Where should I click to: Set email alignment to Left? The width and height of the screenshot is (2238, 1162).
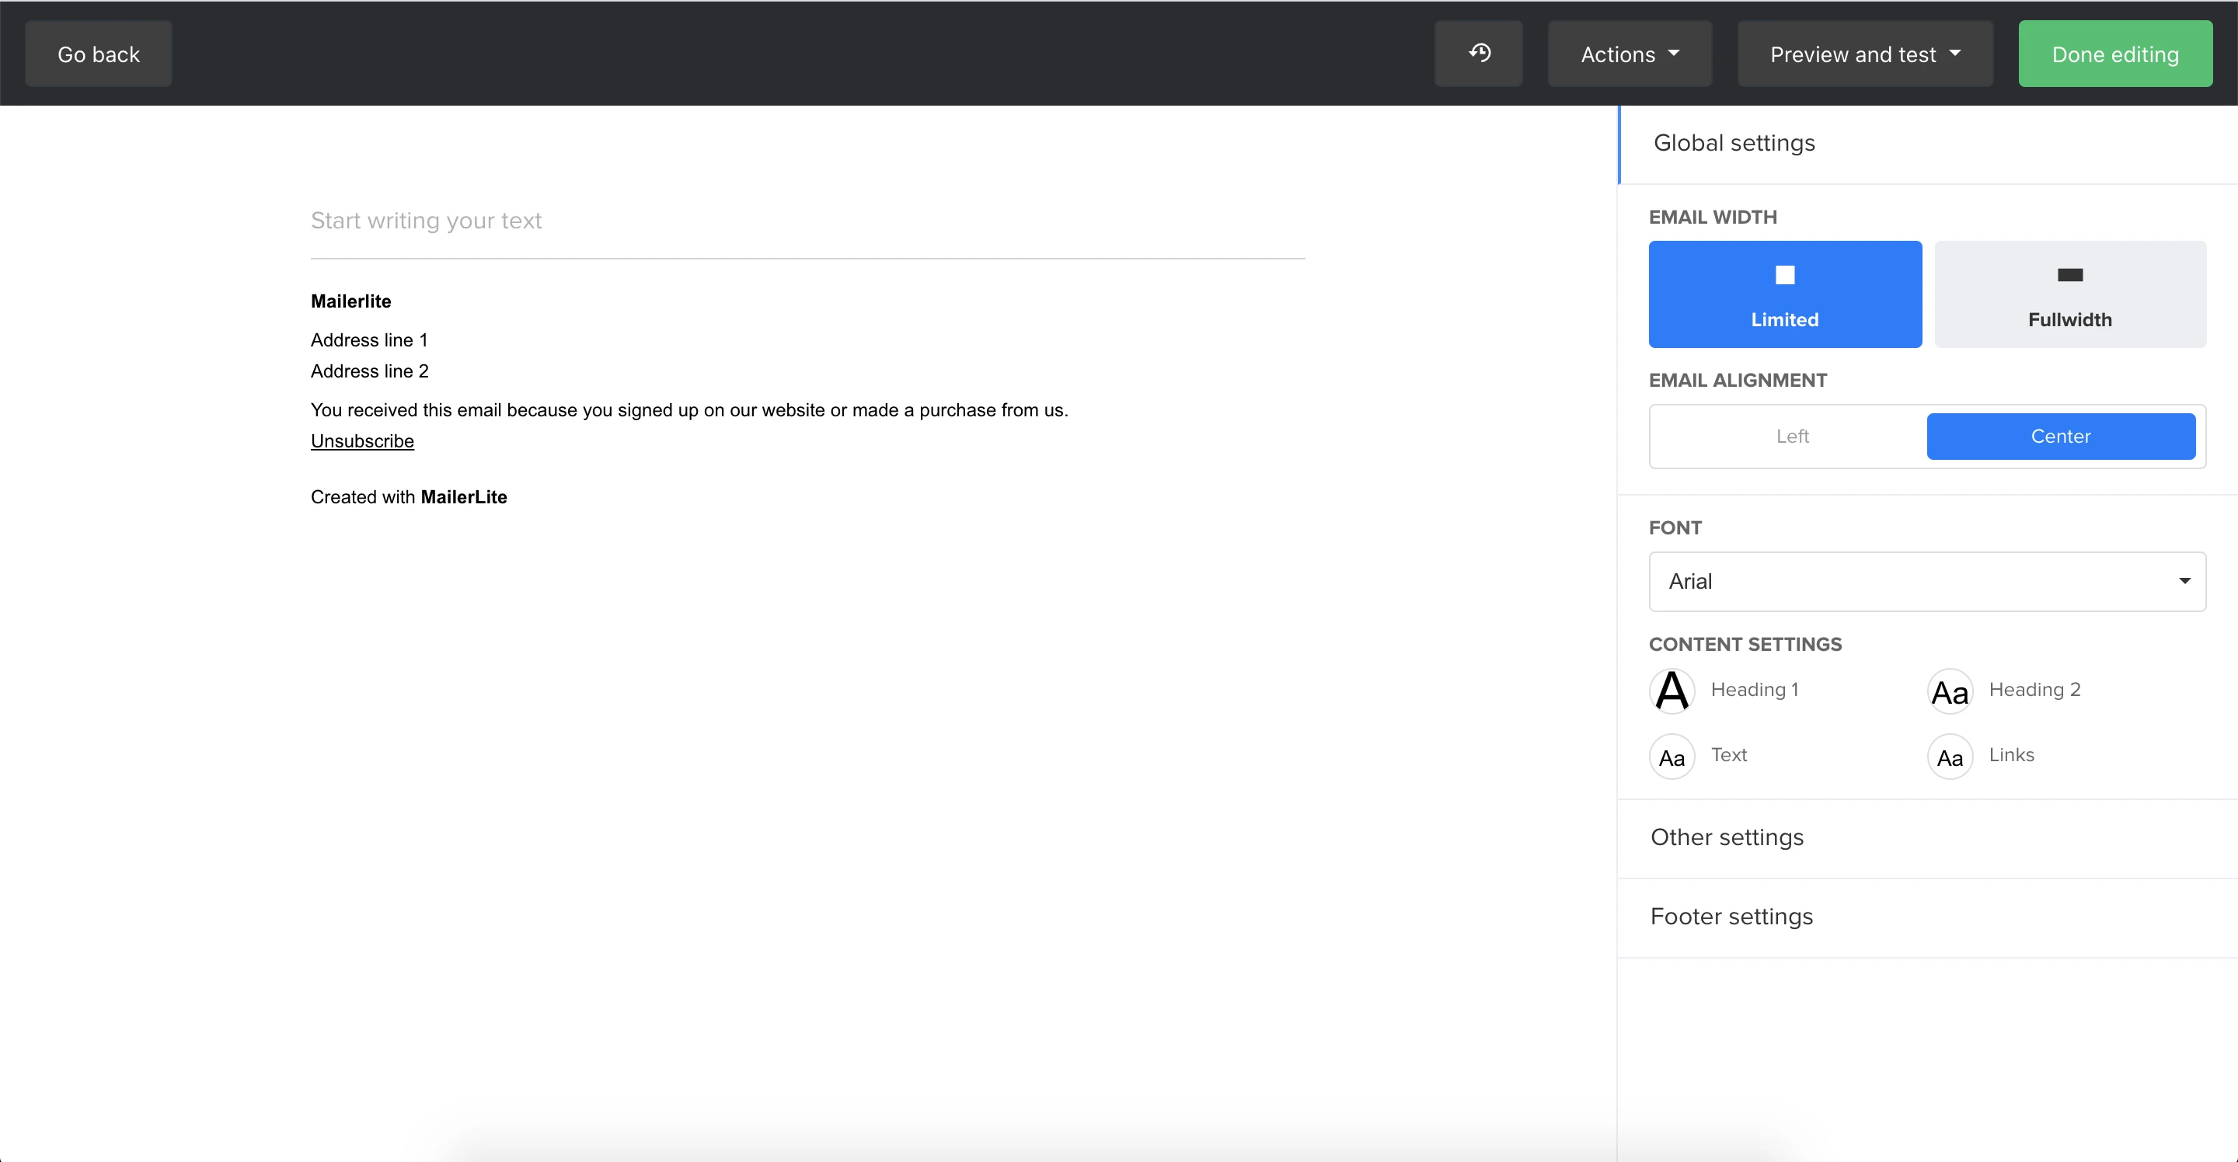point(1791,436)
